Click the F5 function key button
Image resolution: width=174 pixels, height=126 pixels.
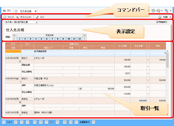click(35, 122)
